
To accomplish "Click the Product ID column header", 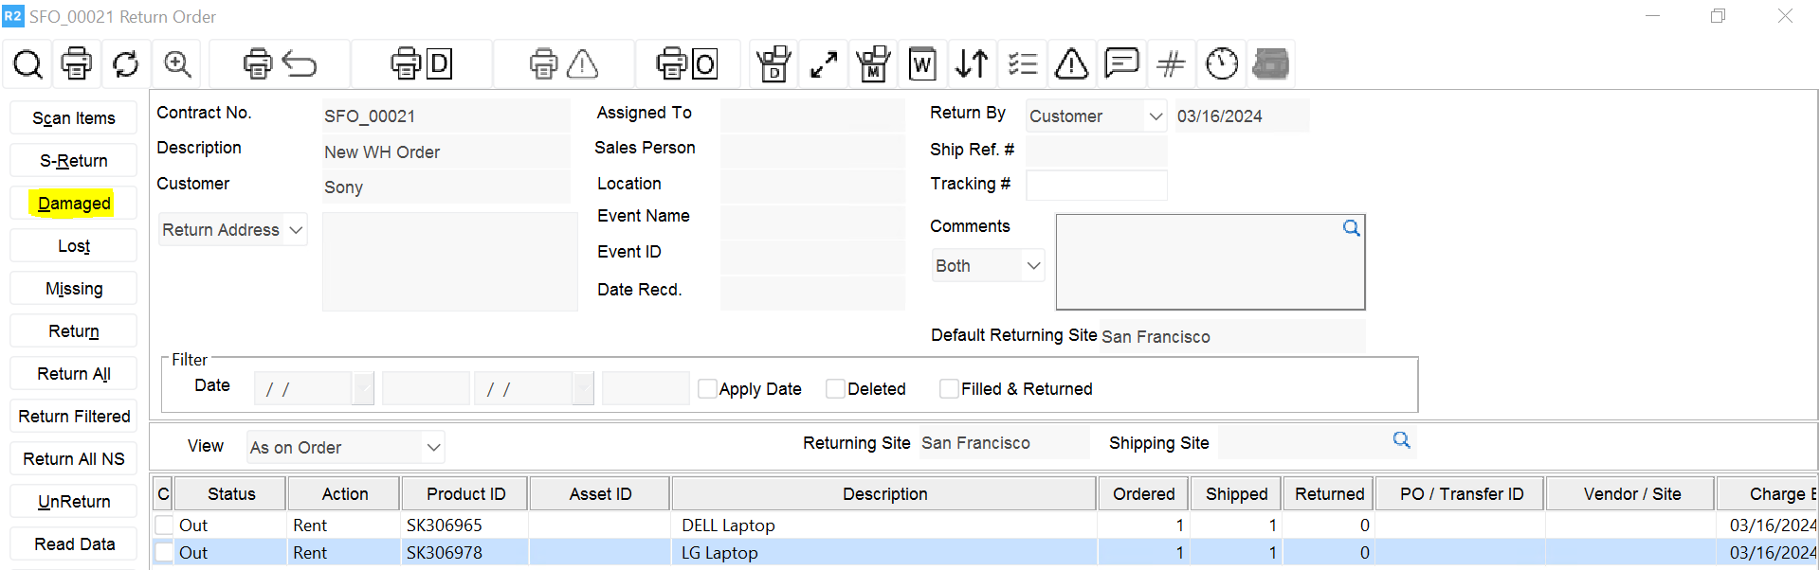I will click(465, 494).
